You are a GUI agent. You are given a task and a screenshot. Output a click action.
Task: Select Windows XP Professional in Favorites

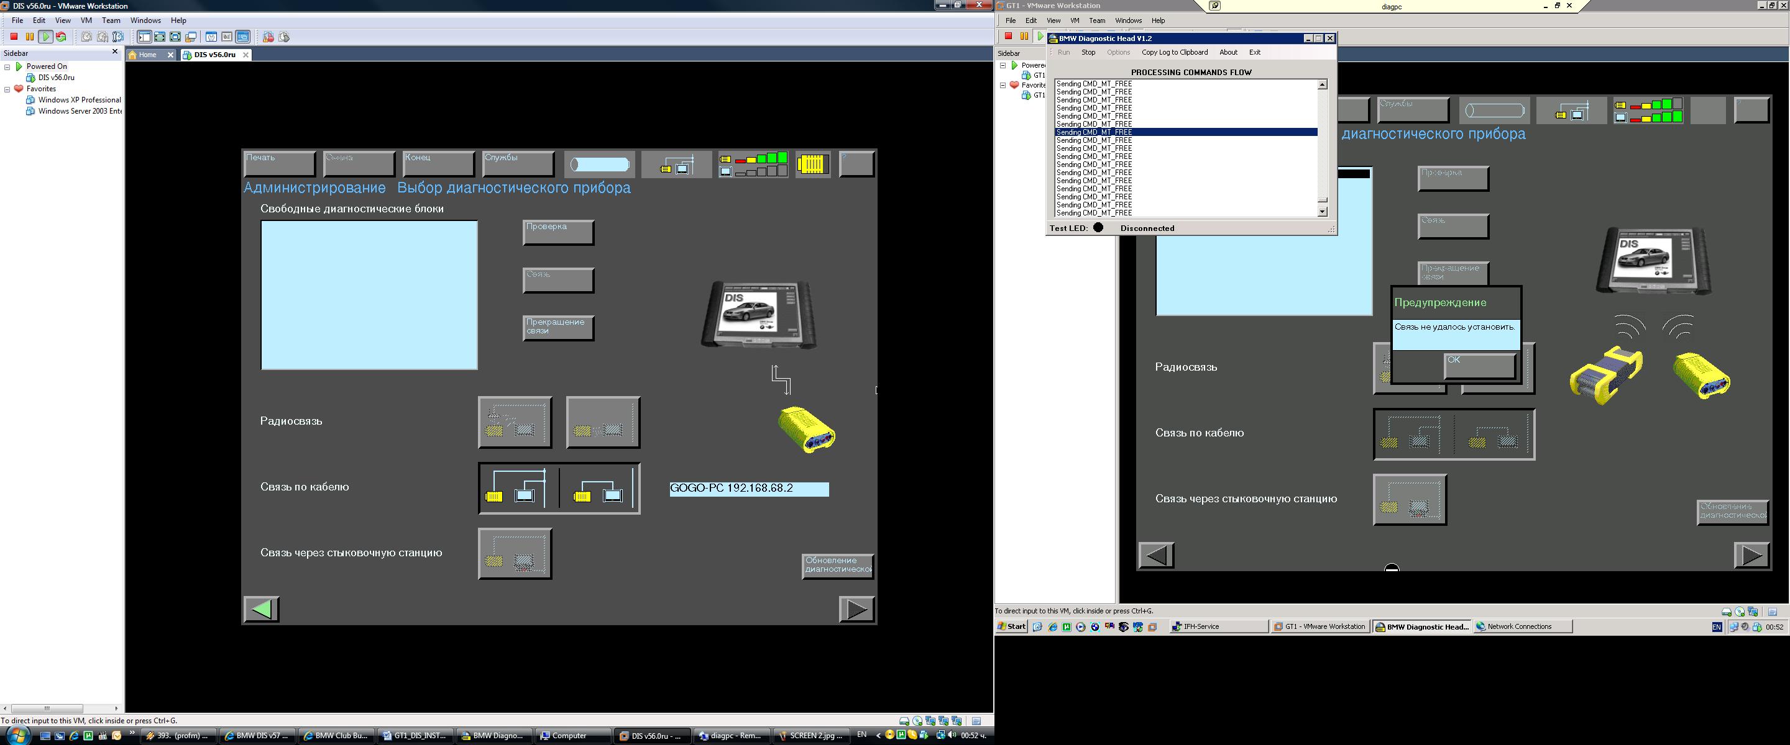pos(79,100)
